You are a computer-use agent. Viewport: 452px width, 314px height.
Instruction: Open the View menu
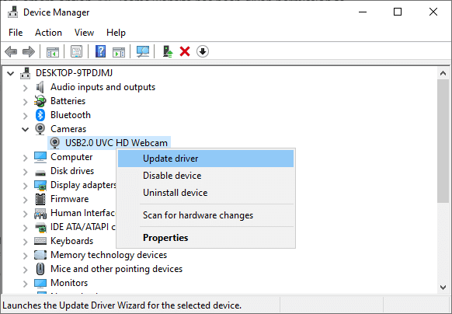click(84, 33)
